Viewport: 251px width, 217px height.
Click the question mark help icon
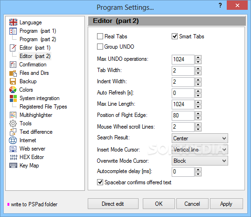coord(220,5)
